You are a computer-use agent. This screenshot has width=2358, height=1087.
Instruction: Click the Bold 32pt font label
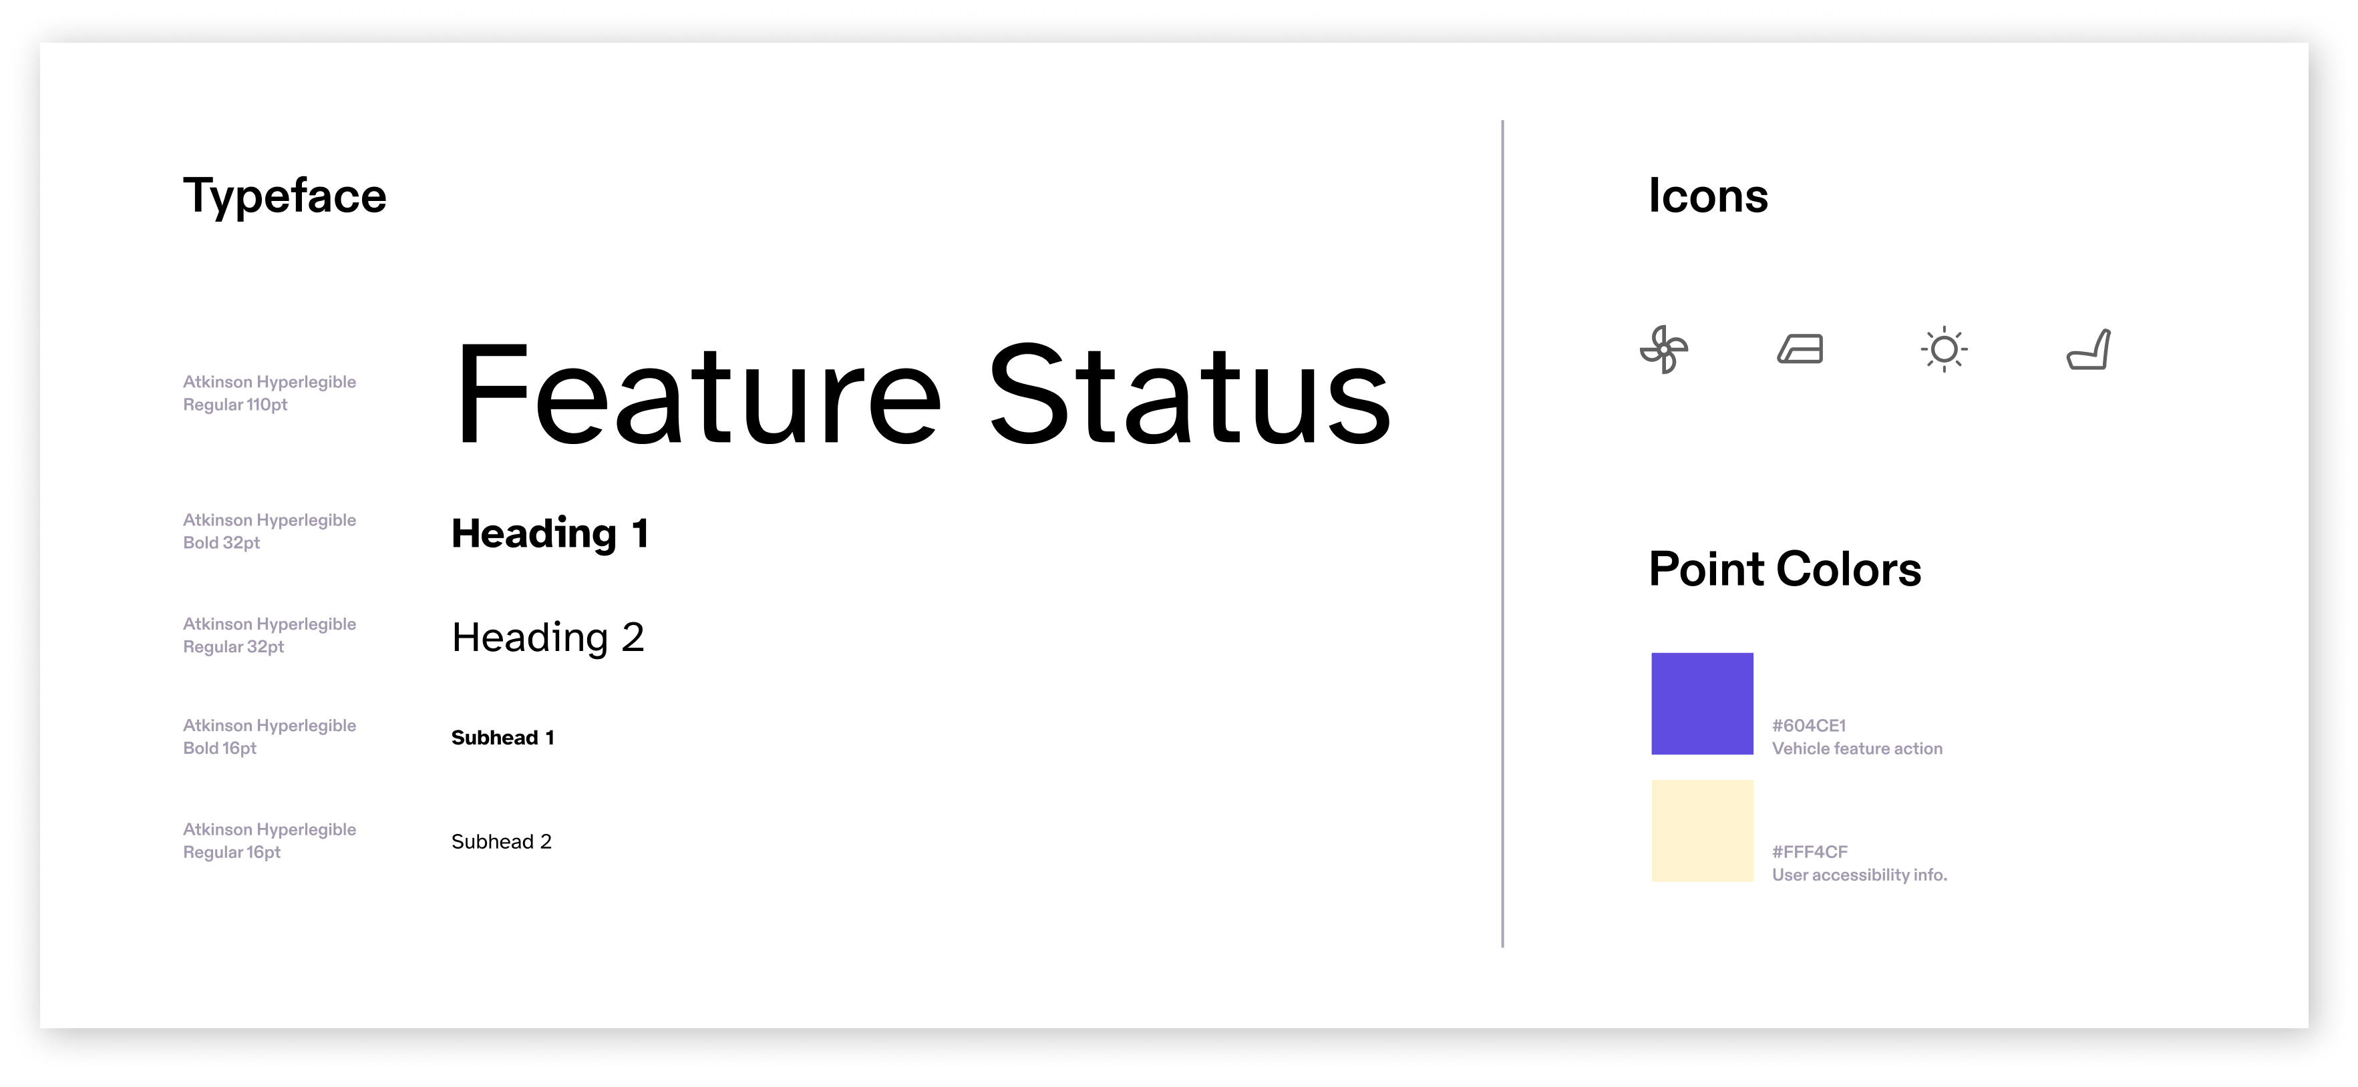222,543
